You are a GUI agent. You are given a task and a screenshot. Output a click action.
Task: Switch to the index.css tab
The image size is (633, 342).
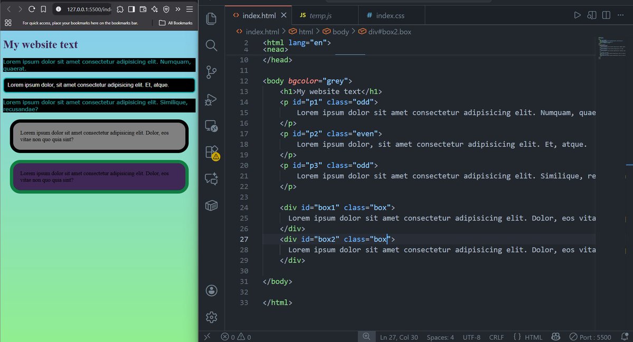[x=392, y=15]
